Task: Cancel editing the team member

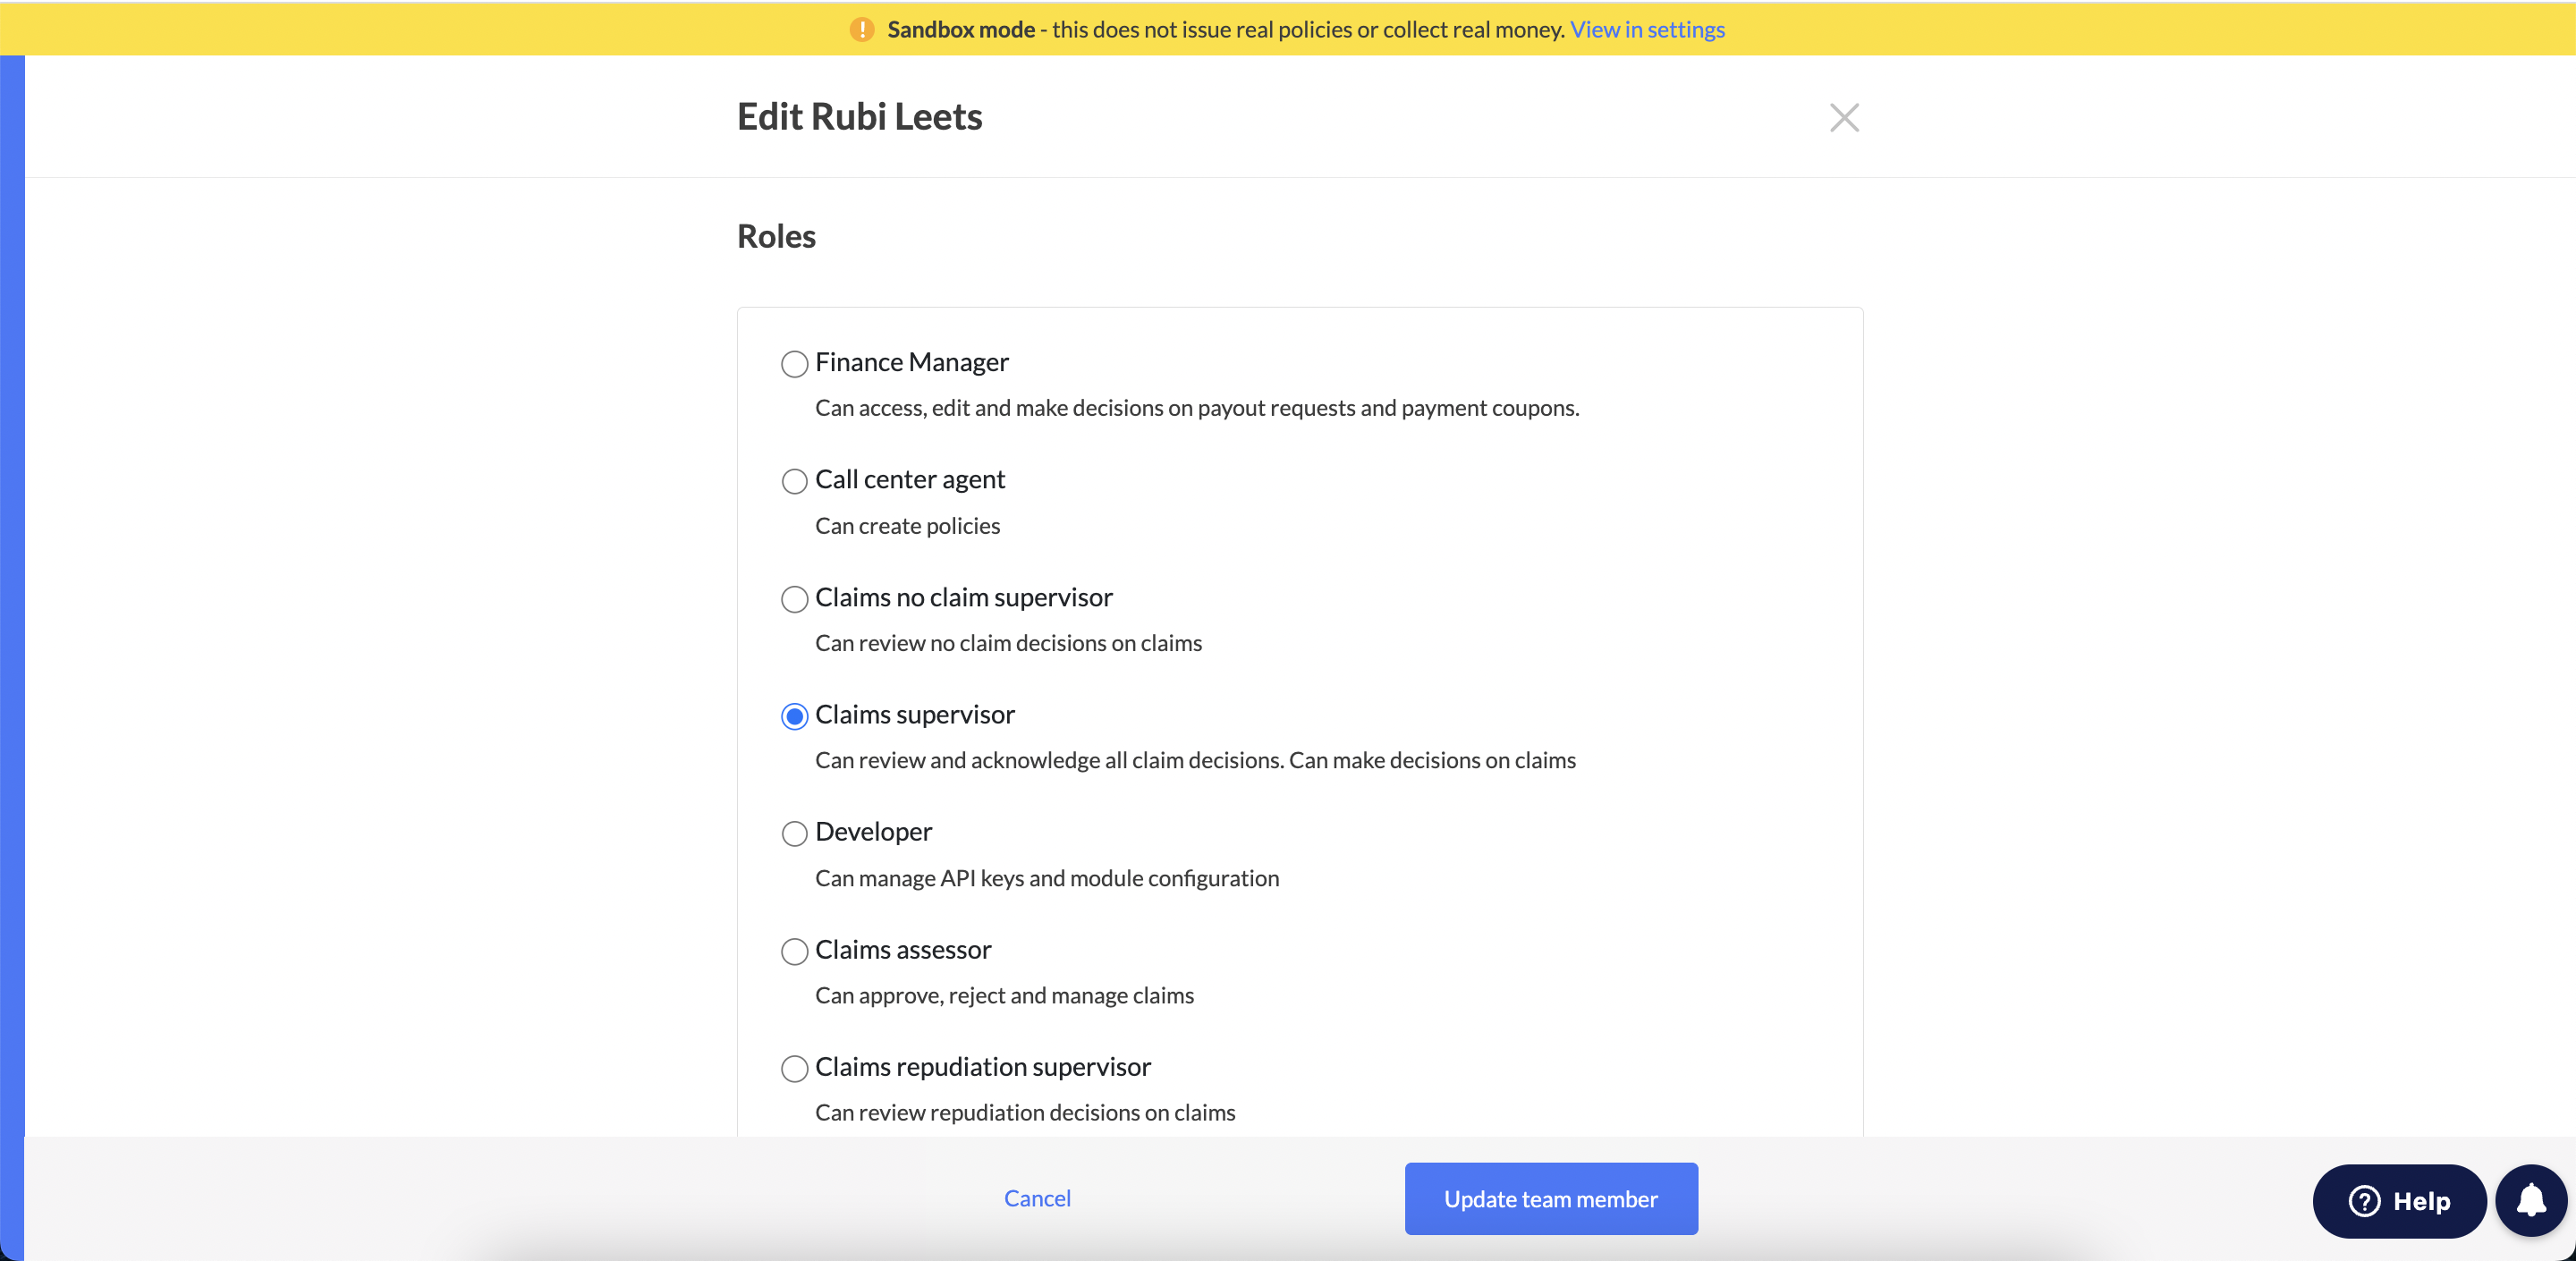Action: click(x=1037, y=1198)
